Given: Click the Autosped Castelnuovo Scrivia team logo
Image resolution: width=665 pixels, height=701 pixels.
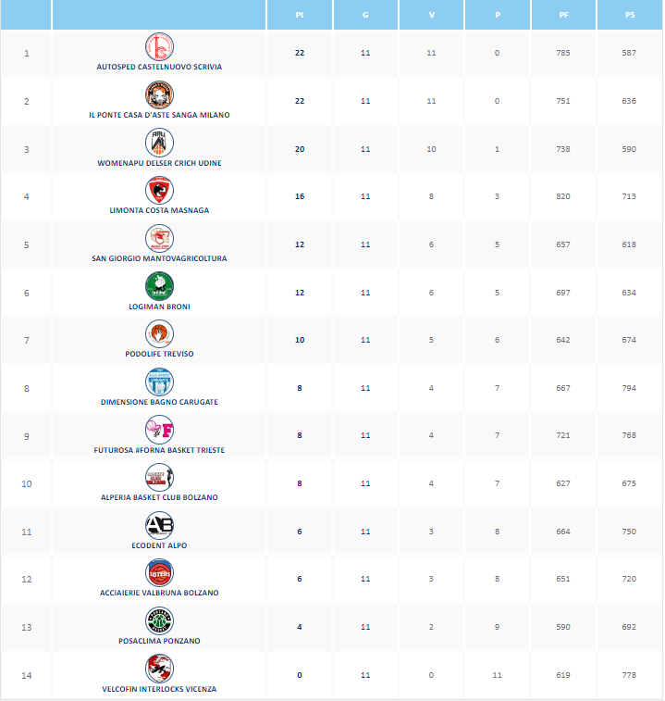Looking at the screenshot, I should tap(159, 46).
